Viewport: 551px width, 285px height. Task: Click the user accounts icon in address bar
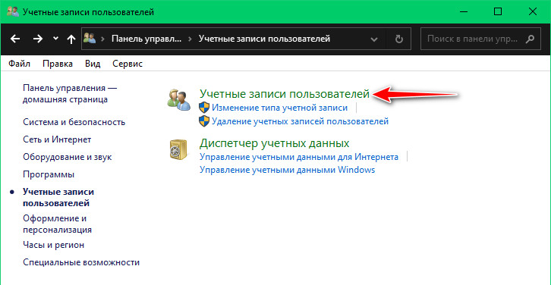(90, 38)
